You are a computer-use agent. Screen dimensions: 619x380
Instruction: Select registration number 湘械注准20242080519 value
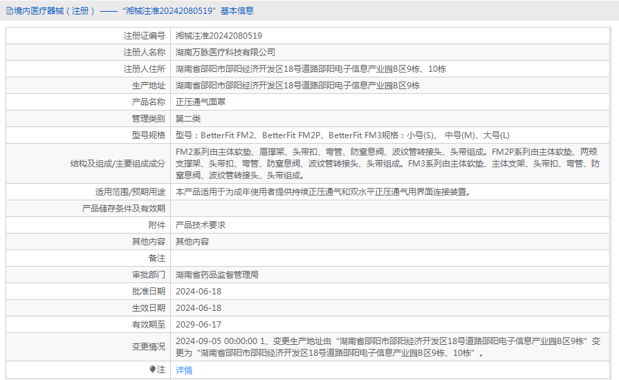(219, 36)
